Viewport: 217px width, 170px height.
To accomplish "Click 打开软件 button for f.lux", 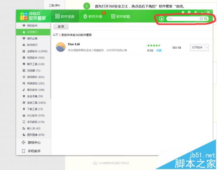I will [197, 47].
